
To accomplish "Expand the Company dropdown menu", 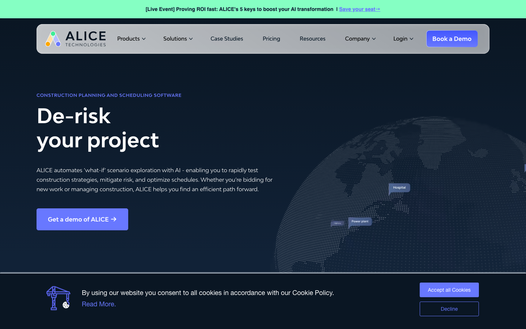I will click(x=360, y=39).
